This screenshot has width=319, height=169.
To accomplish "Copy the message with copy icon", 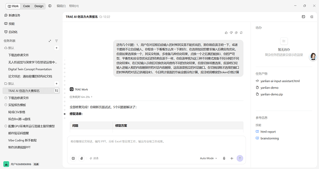I will pyautogui.click(x=236, y=33).
